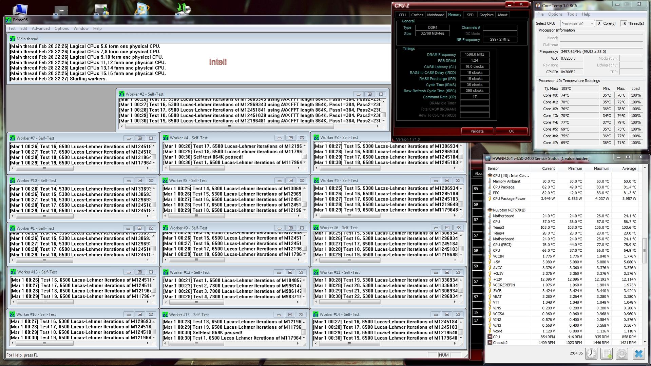Click the Main thread window icon
Viewport: 651px width, 366px height.
pyautogui.click(x=13, y=39)
